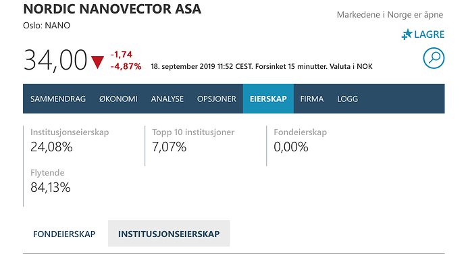The height and width of the screenshot is (256, 466).
Task: Open search with the magnifying glass icon
Action: tap(434, 58)
